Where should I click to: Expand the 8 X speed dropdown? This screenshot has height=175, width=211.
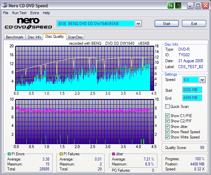(202, 80)
